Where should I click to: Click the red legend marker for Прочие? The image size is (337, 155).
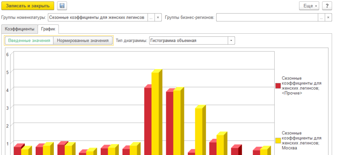[x=278, y=86]
